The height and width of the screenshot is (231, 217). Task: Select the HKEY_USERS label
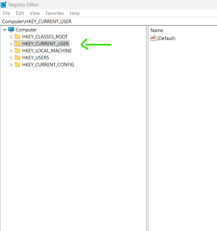click(x=35, y=58)
